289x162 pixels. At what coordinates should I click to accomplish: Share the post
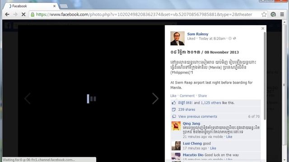[202, 96]
